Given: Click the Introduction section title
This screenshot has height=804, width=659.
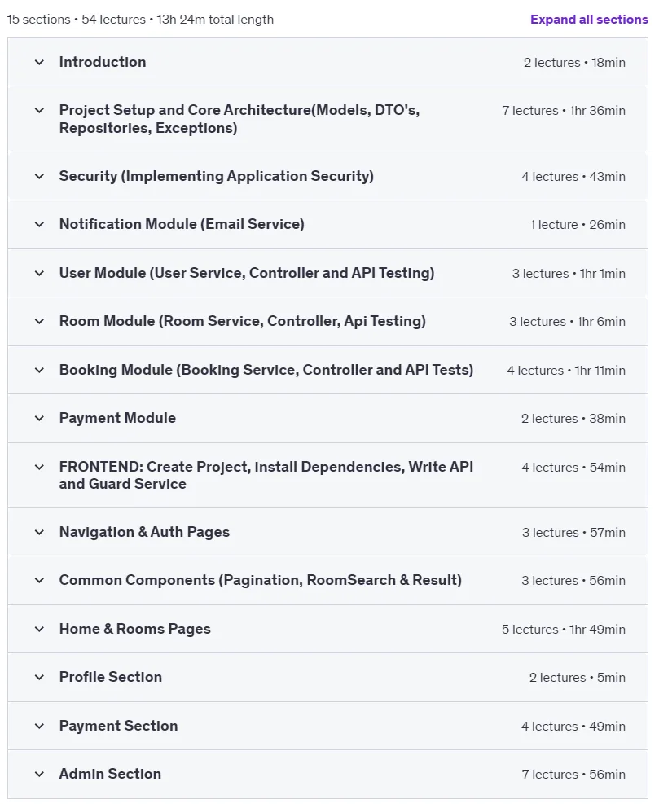Looking at the screenshot, I should coord(103,62).
